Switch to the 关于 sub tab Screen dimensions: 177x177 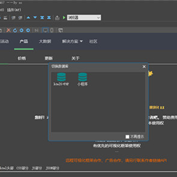76,58
